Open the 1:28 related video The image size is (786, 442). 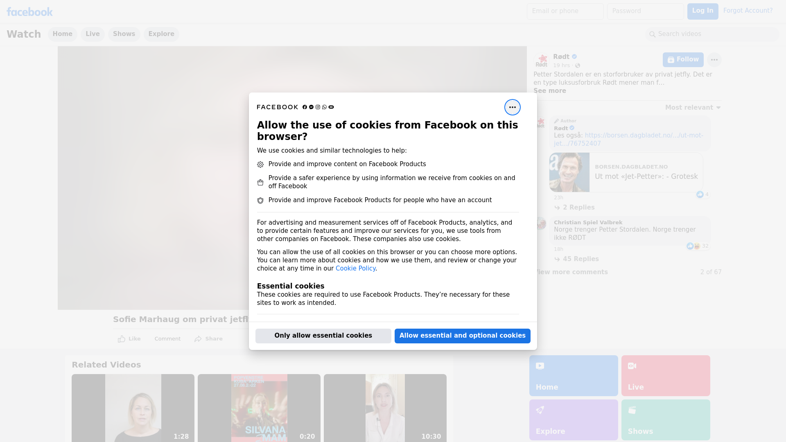(133, 408)
